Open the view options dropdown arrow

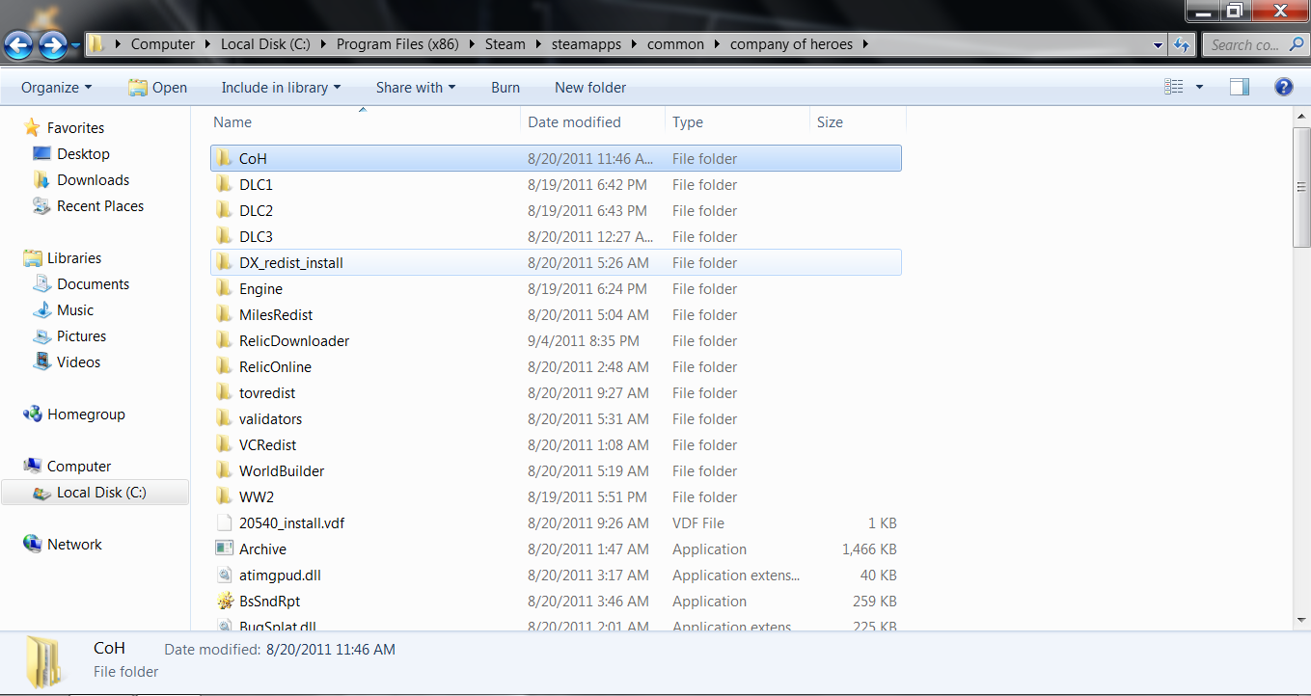point(1199,87)
